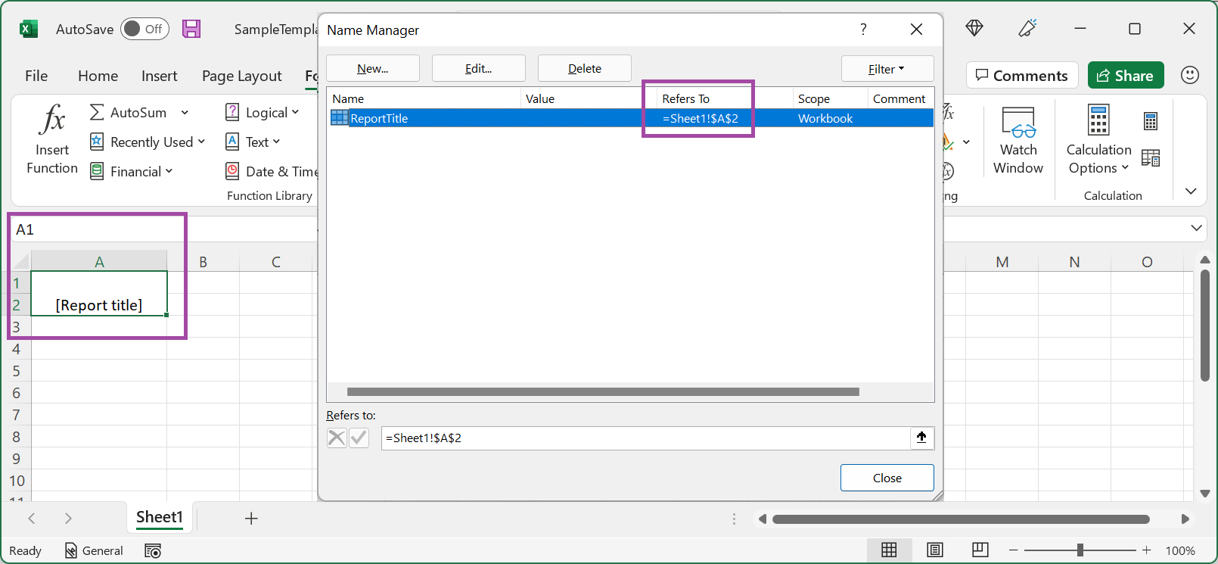Click the Calculate Sheet icon
Viewport: 1218px width, 564px height.
pyautogui.click(x=1151, y=157)
